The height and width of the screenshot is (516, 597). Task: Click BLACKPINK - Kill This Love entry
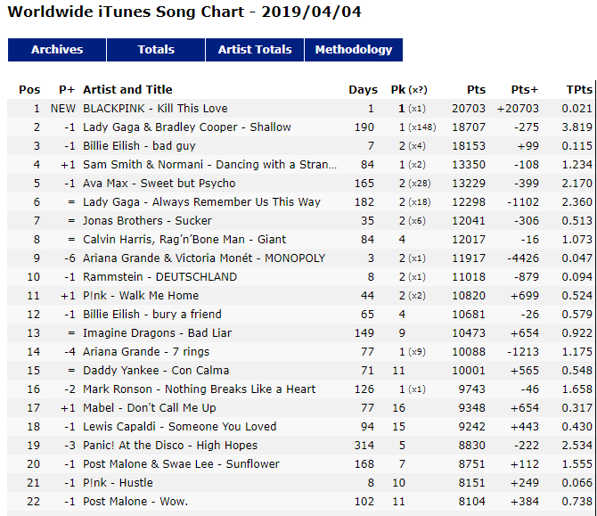click(155, 109)
